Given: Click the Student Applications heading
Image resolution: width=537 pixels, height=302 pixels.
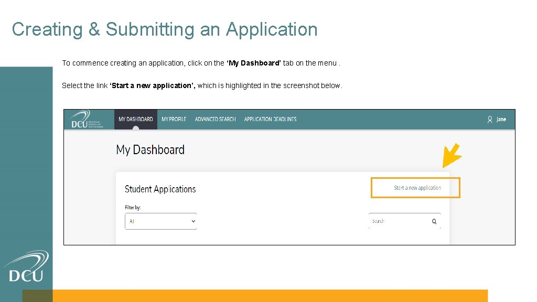Looking at the screenshot, I should [160, 189].
